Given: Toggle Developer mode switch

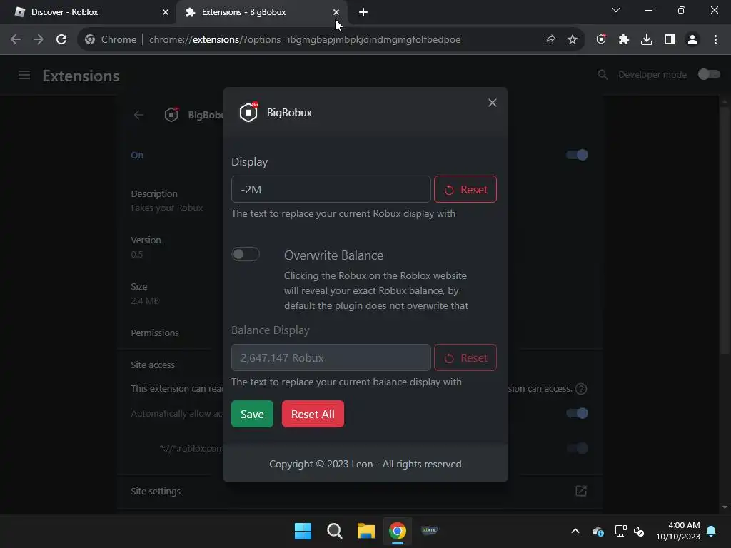Looking at the screenshot, I should tap(709, 74).
